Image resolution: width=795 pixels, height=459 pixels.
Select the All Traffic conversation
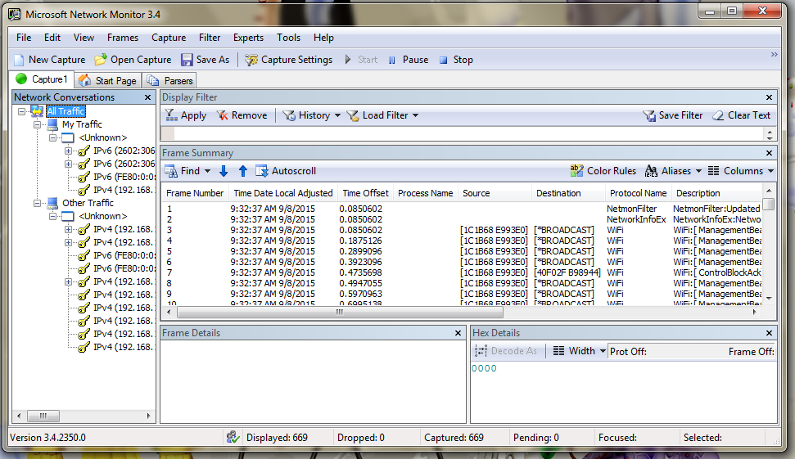[x=65, y=111]
